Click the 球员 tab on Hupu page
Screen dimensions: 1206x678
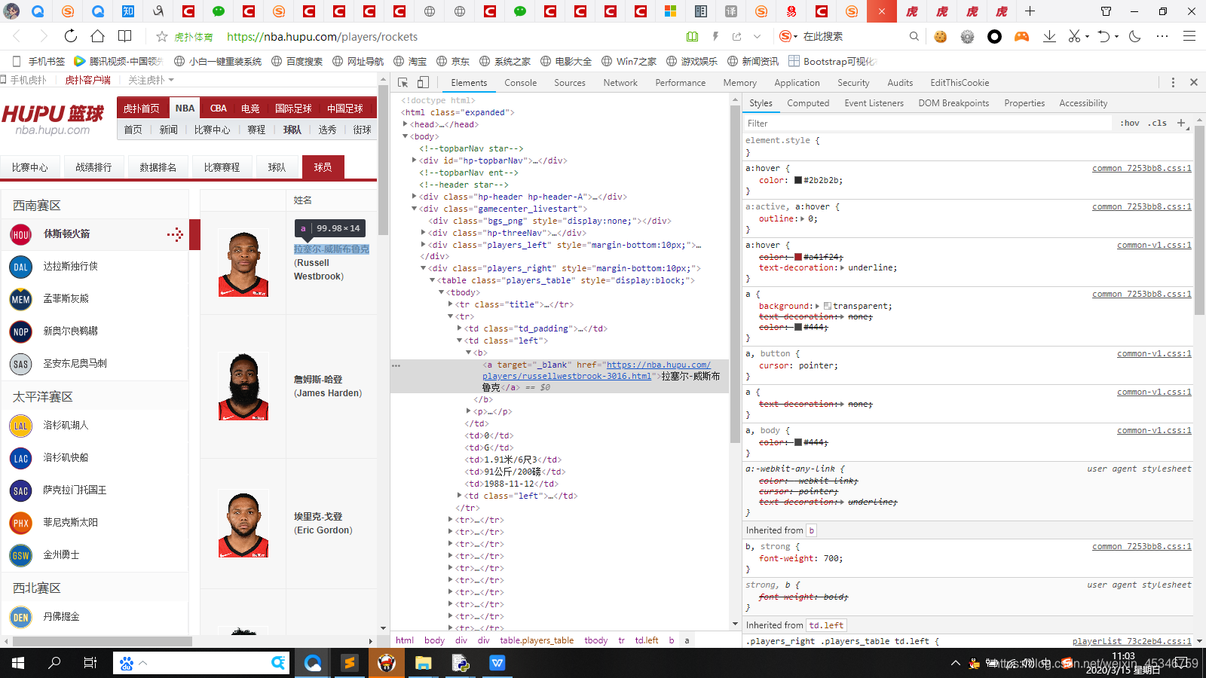323,167
